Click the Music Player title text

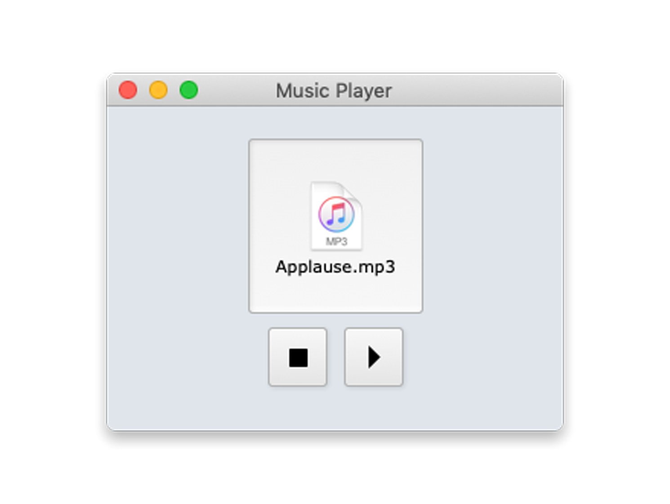click(x=334, y=91)
